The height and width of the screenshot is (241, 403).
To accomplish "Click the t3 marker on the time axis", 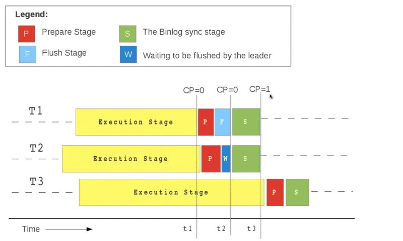I will (x=251, y=228).
